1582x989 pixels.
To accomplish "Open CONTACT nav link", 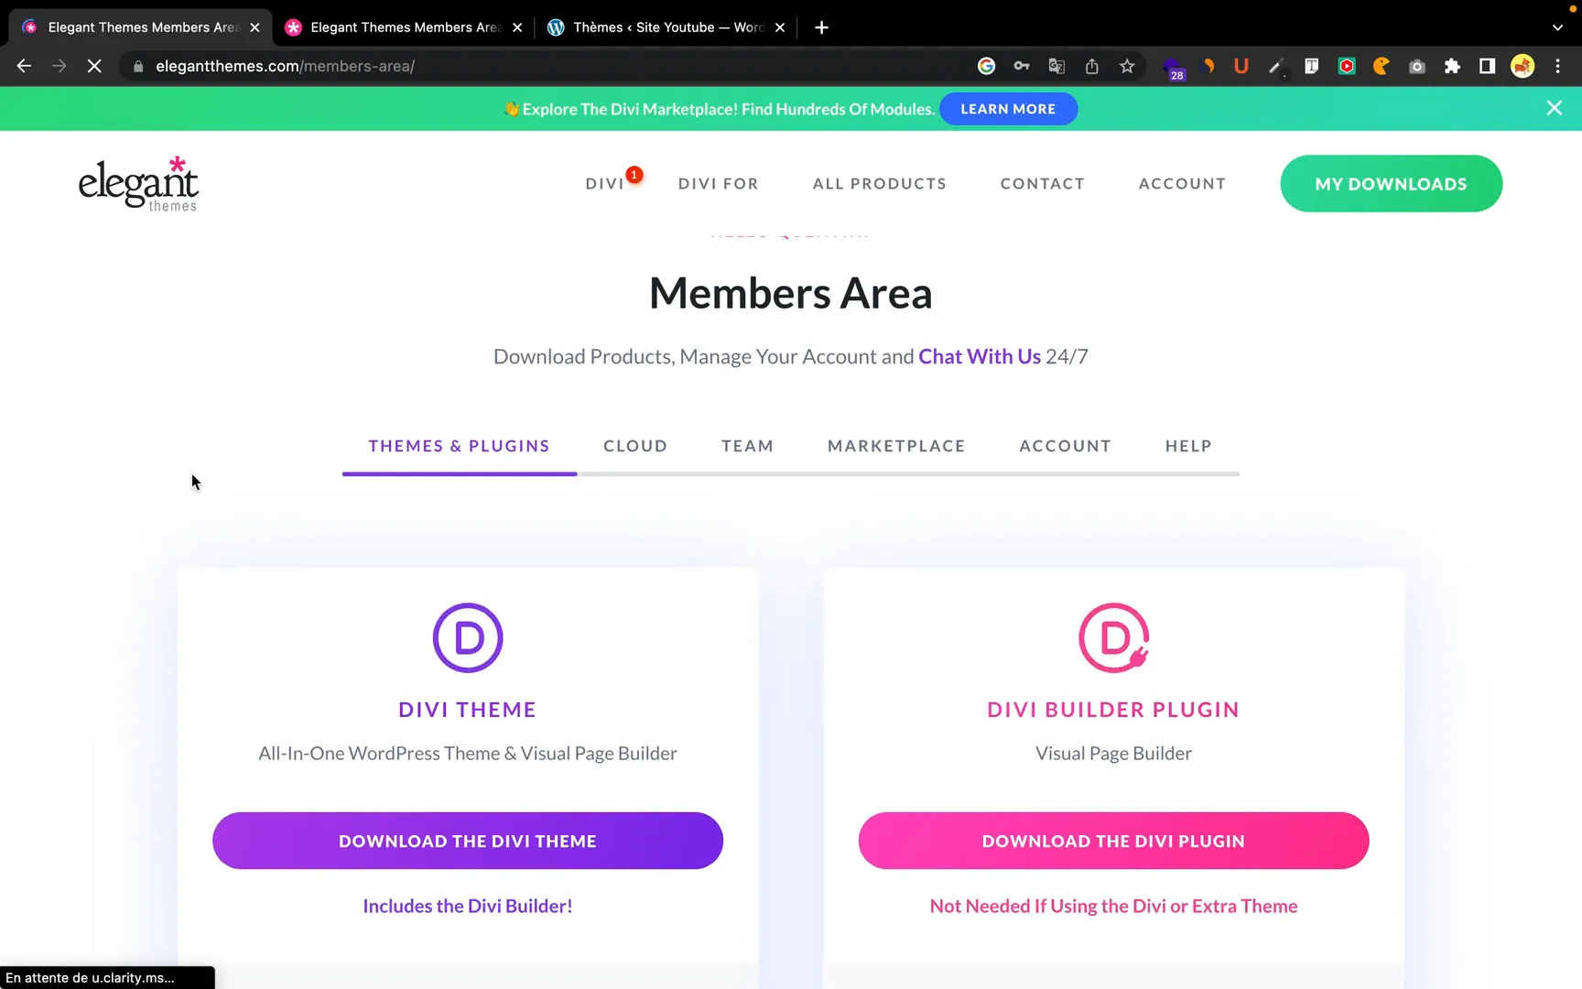I will point(1042,184).
